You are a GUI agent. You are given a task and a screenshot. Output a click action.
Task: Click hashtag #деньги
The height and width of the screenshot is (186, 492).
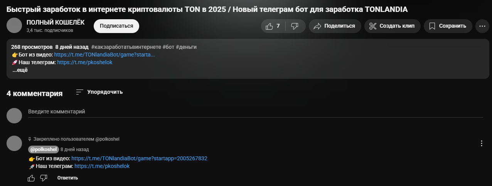tap(186, 47)
